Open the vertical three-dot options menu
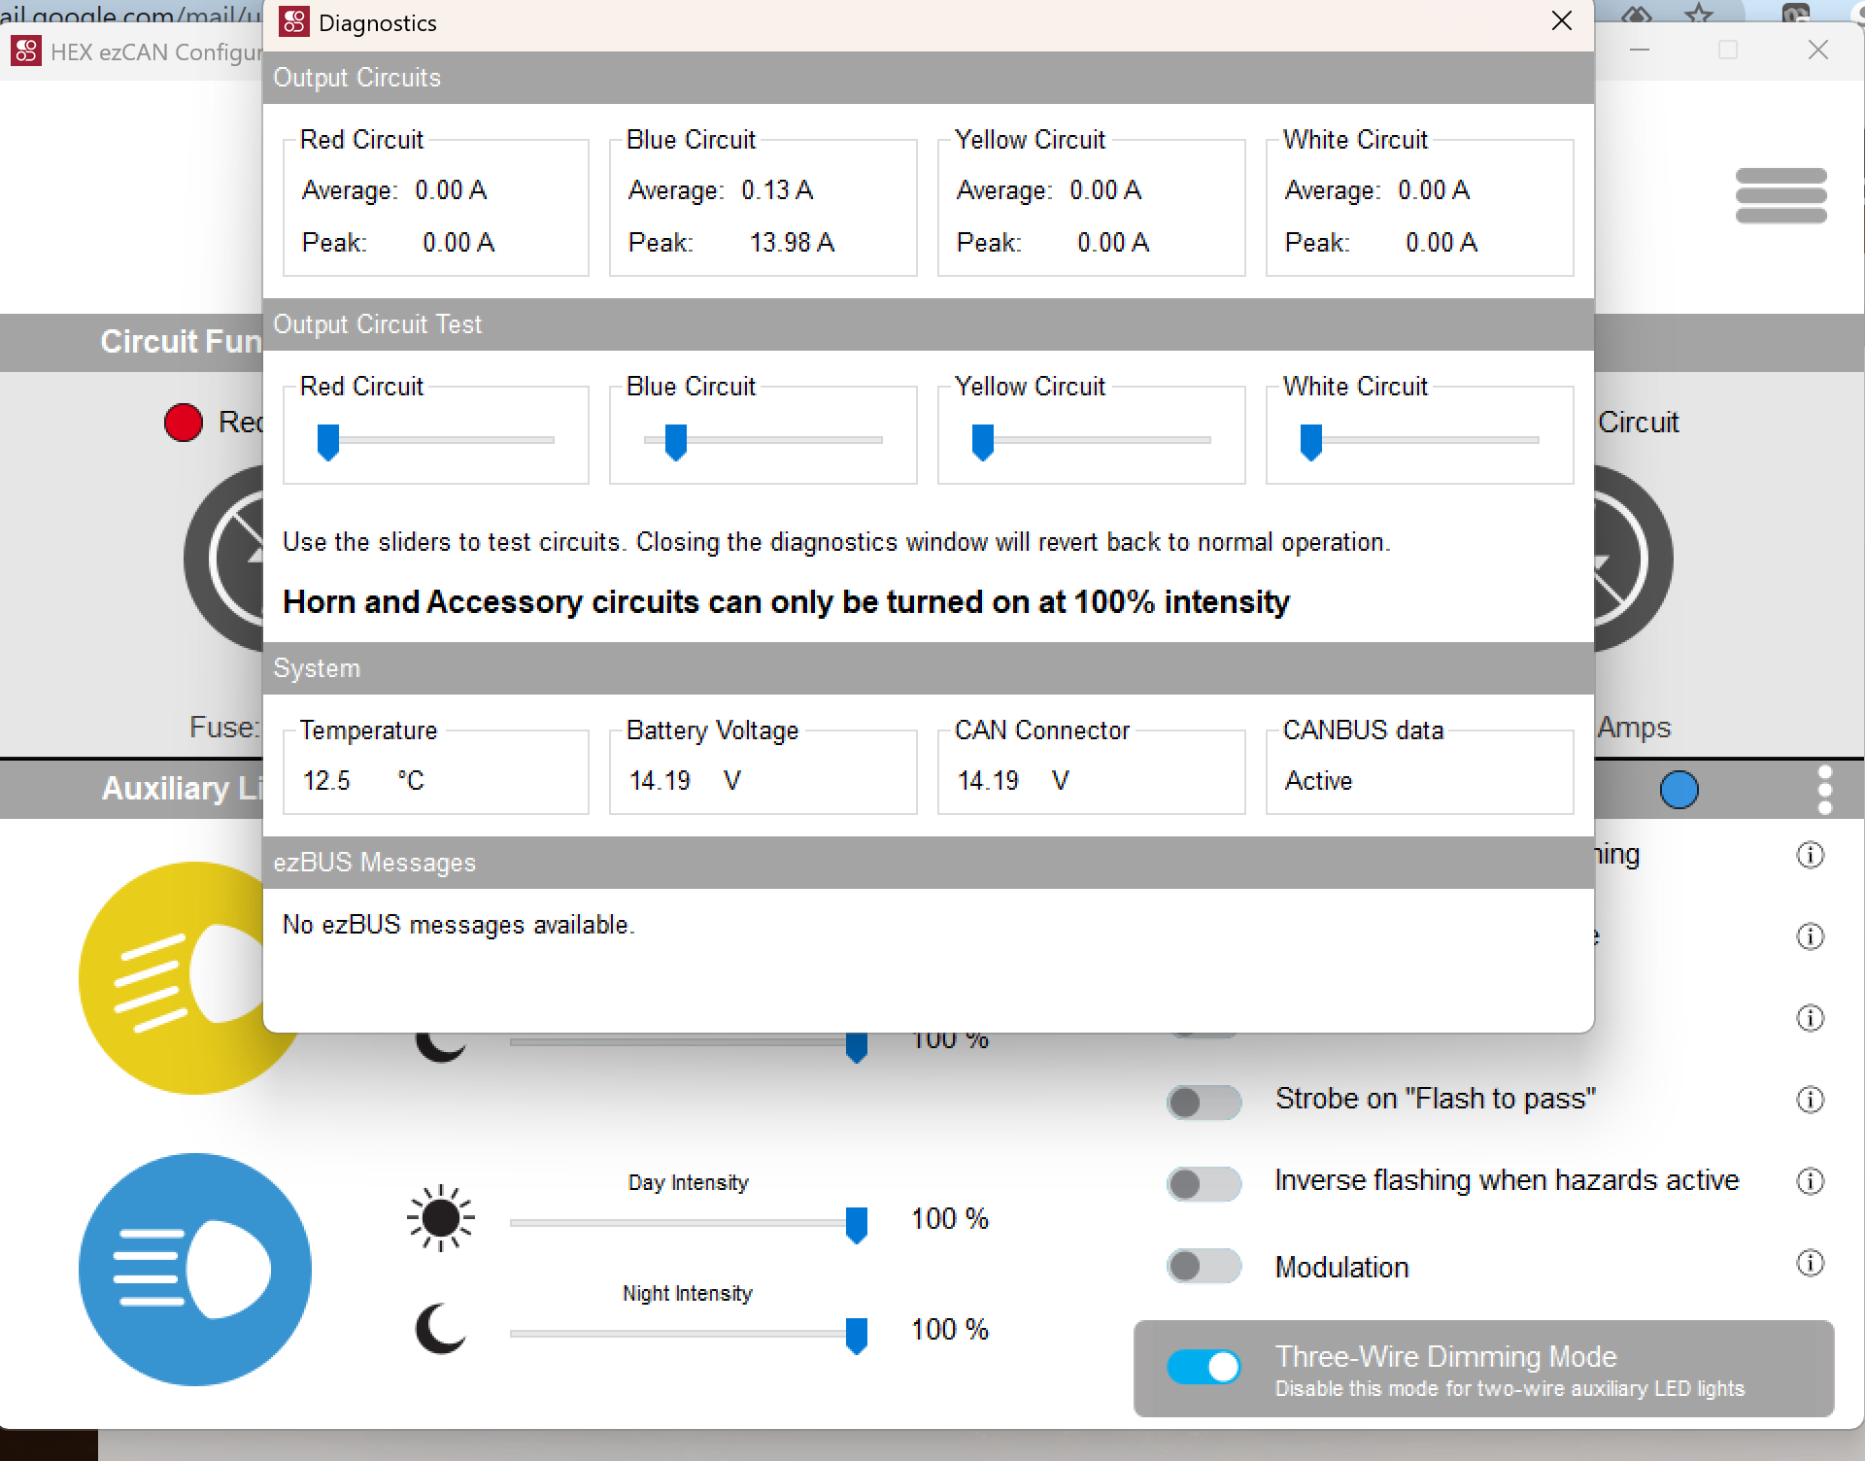 [x=1824, y=790]
